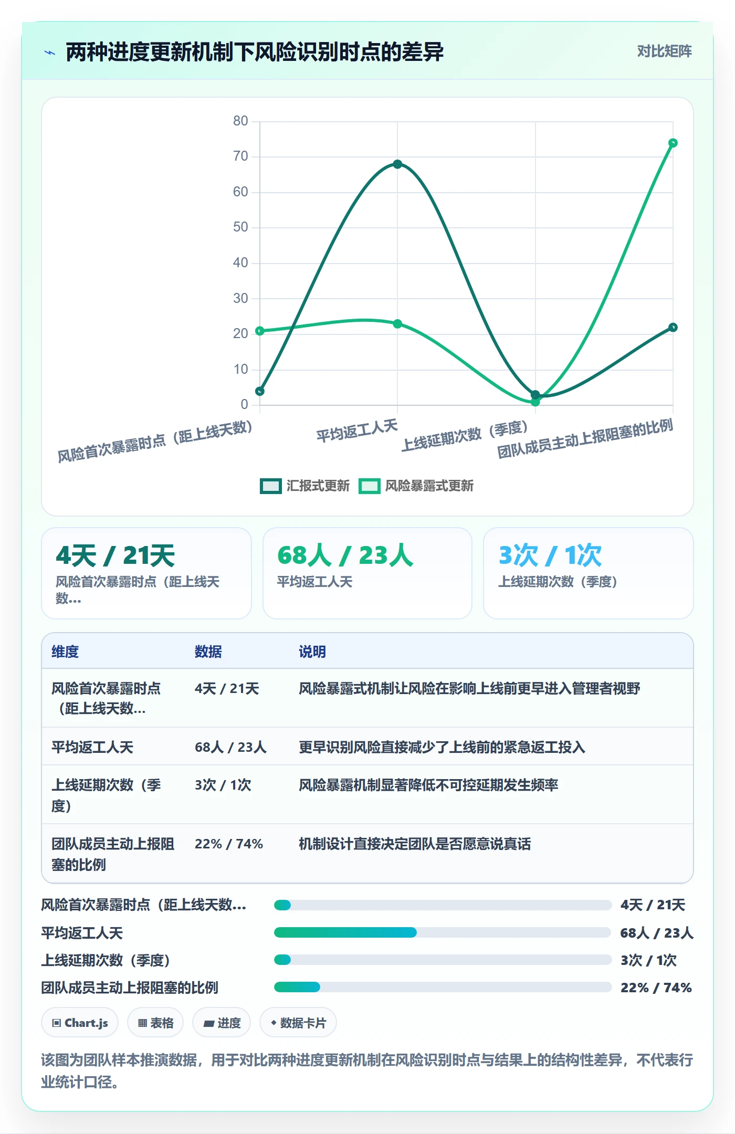Viewport: 735px width, 1134px height.
Task: Click the 说明 column header
Action: 312,652
